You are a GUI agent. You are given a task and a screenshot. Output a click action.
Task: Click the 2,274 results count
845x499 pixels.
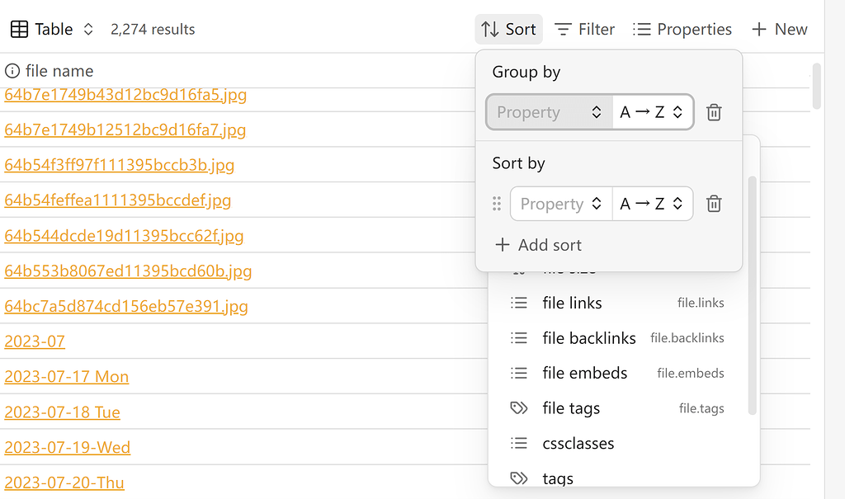click(153, 29)
